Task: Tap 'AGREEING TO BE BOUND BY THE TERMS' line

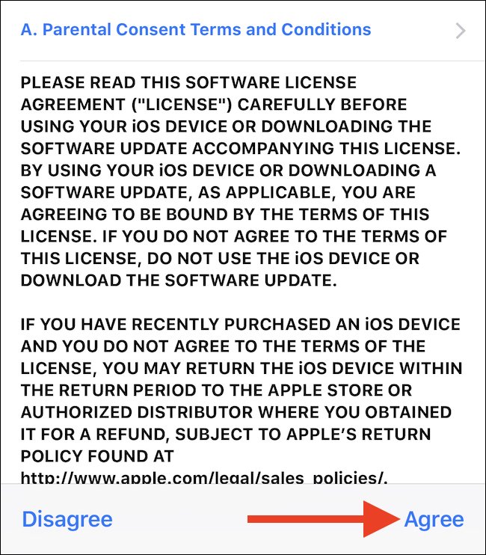Action: [225, 215]
